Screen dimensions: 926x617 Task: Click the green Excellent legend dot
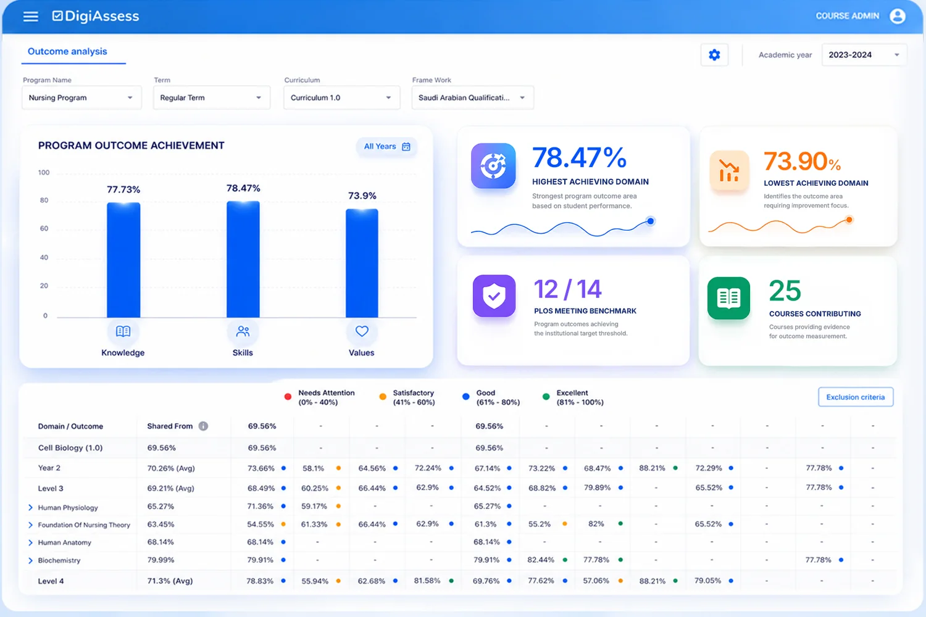click(546, 397)
